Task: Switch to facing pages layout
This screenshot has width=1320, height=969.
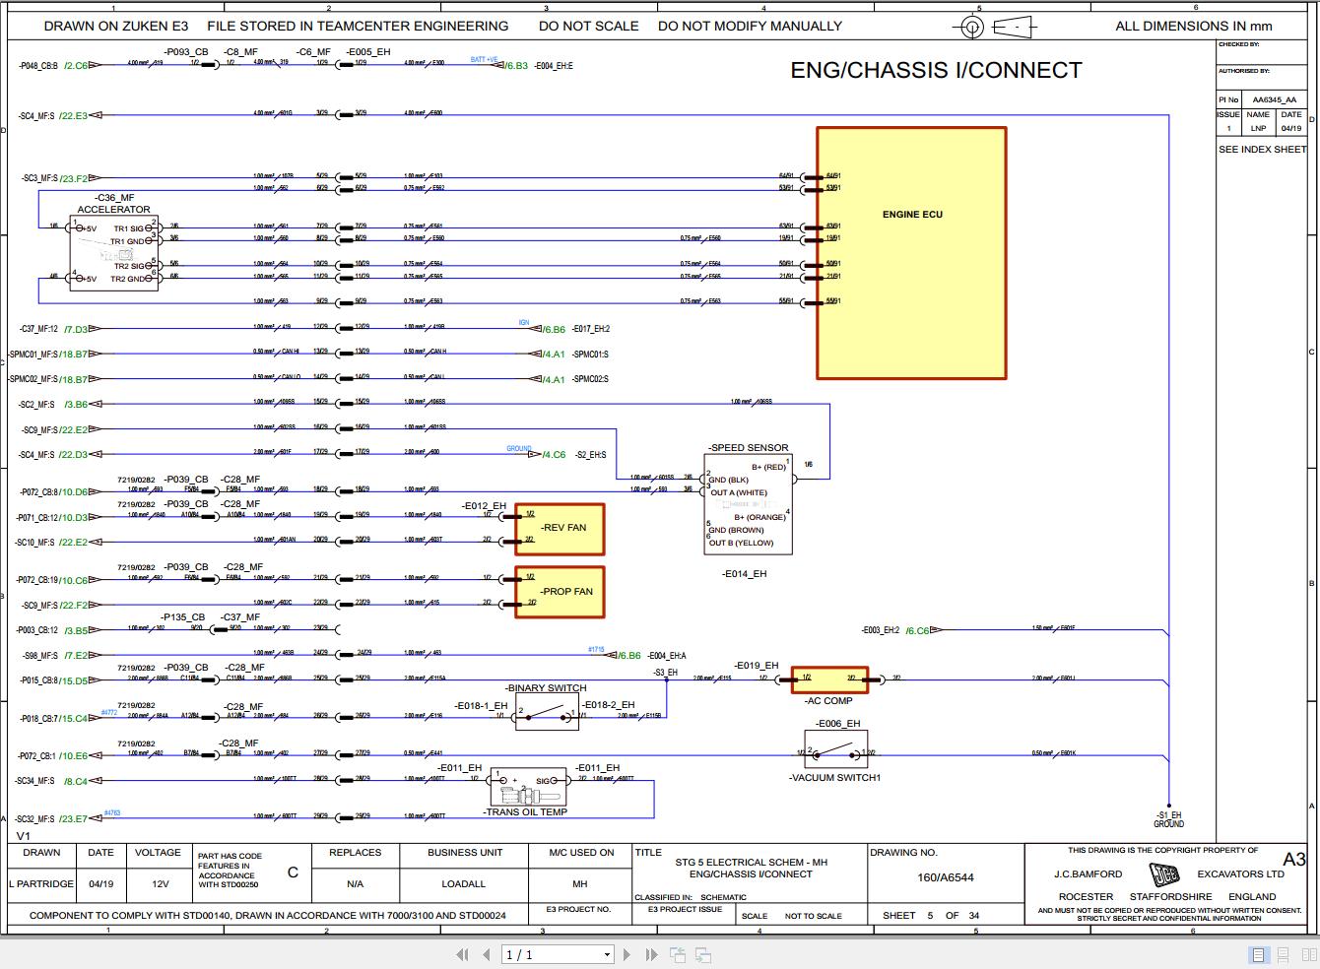Action: pos(1307,954)
